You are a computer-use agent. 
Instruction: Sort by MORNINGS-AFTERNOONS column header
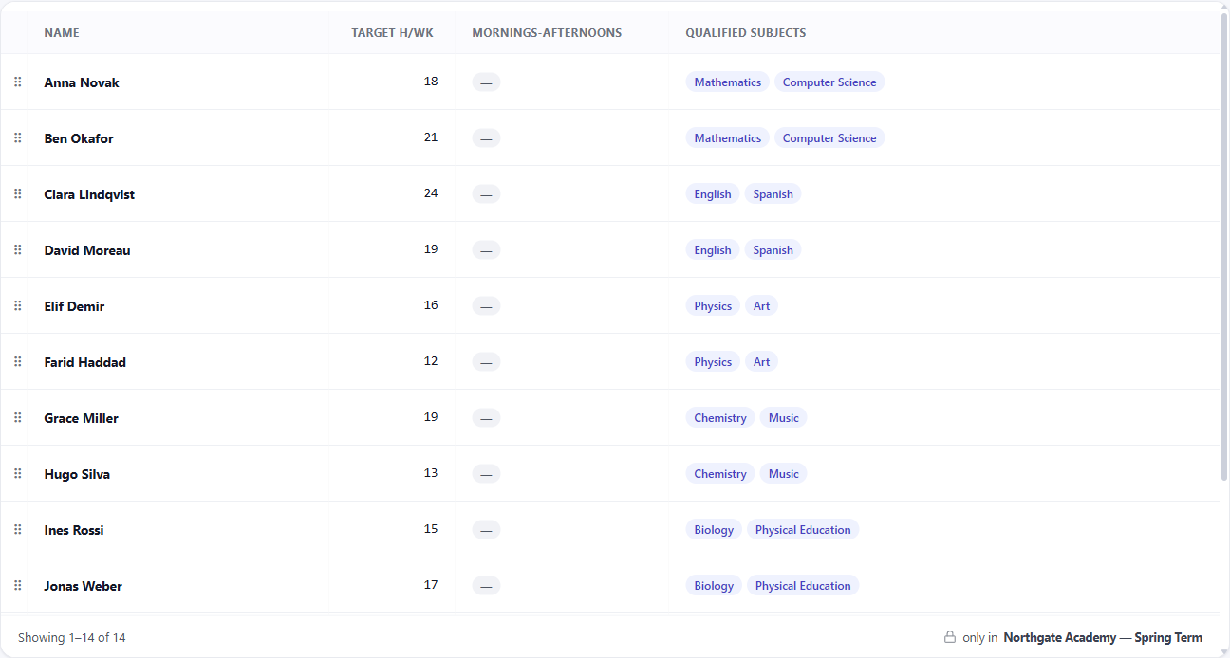pos(547,33)
